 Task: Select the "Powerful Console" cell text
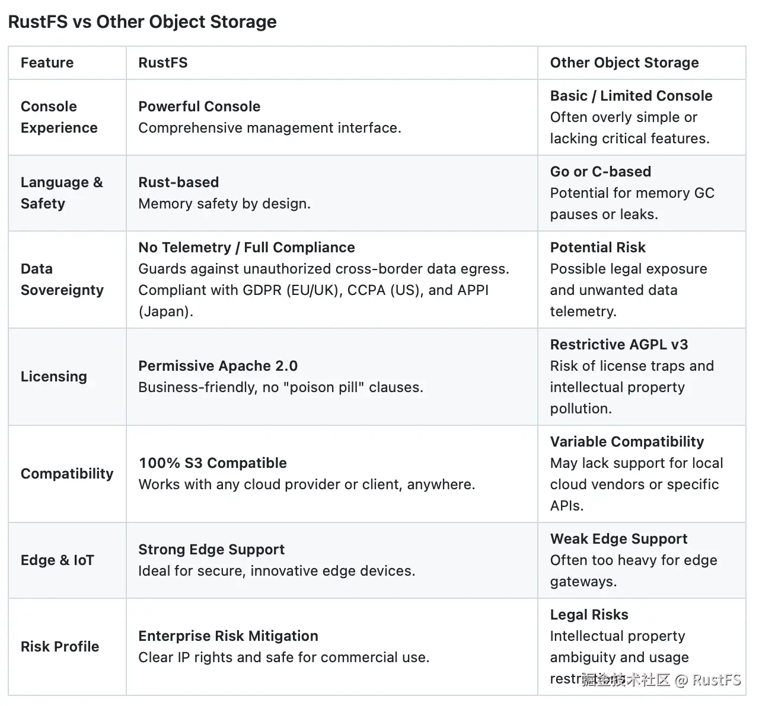tap(199, 107)
